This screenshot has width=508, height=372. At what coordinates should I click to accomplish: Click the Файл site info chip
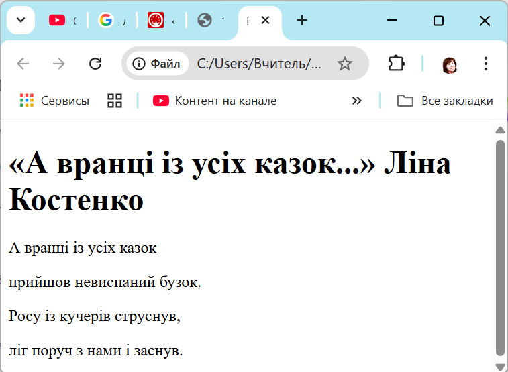tap(158, 64)
